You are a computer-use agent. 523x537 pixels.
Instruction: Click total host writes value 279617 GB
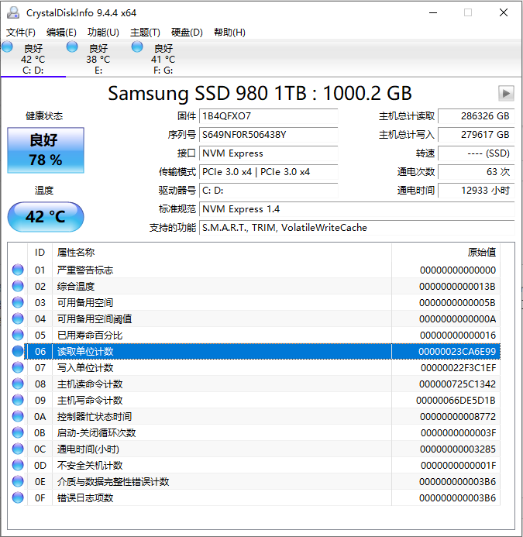click(x=476, y=135)
